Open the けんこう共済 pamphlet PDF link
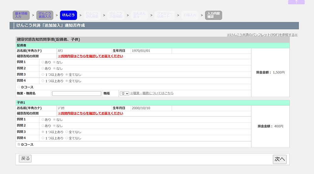This screenshot has height=174, width=314. [x=262, y=35]
